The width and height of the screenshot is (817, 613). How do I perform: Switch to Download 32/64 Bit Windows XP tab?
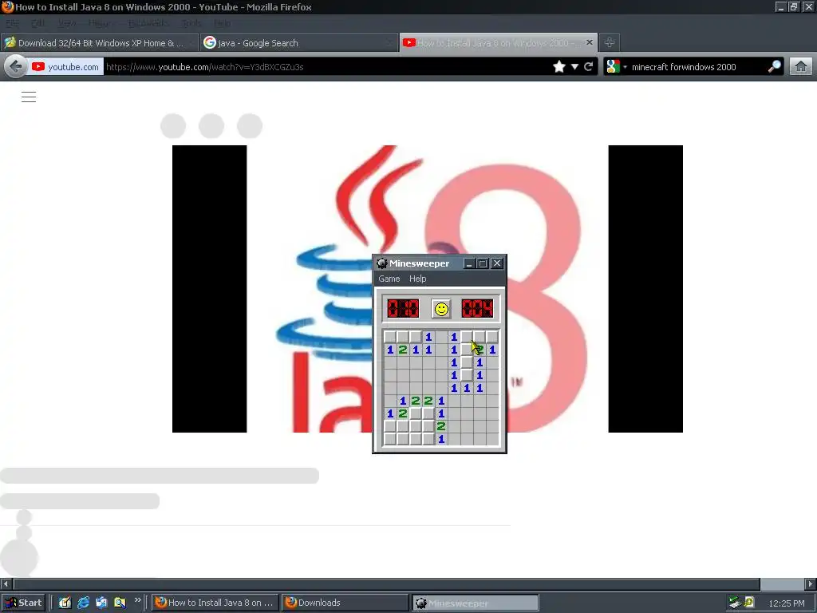(100, 43)
